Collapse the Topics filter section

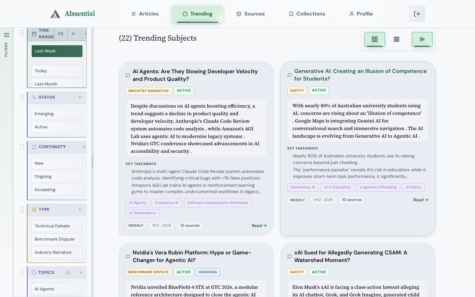tap(81, 273)
